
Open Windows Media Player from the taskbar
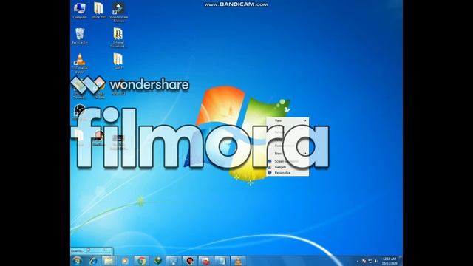[125, 261]
